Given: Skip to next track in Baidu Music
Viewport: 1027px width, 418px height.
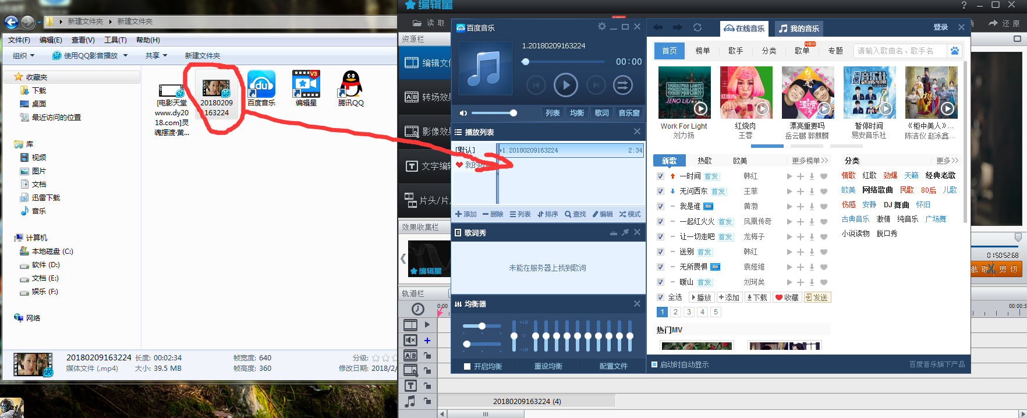Looking at the screenshot, I should tap(596, 85).
